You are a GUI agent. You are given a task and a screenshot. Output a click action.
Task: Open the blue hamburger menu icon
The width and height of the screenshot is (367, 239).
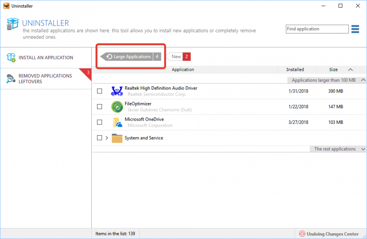[354, 29]
